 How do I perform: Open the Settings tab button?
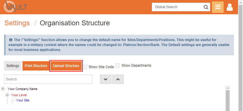13,66
